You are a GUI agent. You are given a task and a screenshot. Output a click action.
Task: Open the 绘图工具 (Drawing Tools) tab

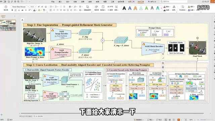coord(131,2)
